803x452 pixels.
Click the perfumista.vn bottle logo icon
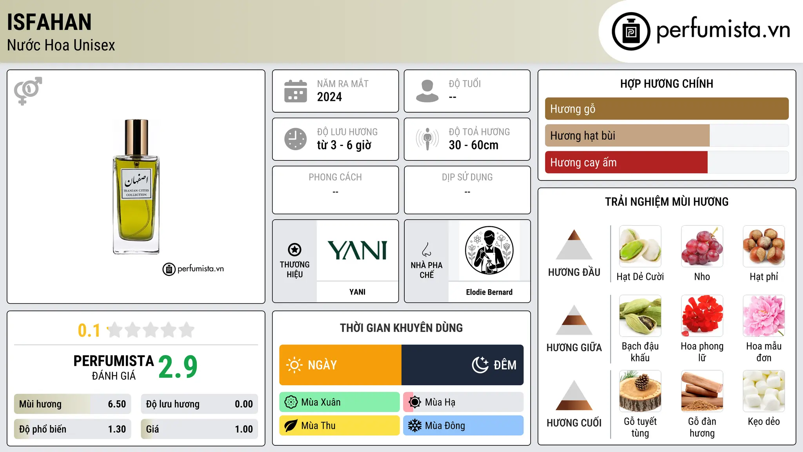pyautogui.click(x=631, y=31)
